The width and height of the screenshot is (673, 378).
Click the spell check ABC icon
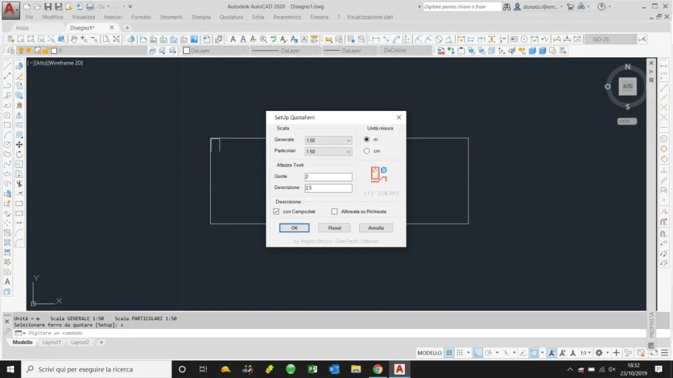click(x=273, y=40)
